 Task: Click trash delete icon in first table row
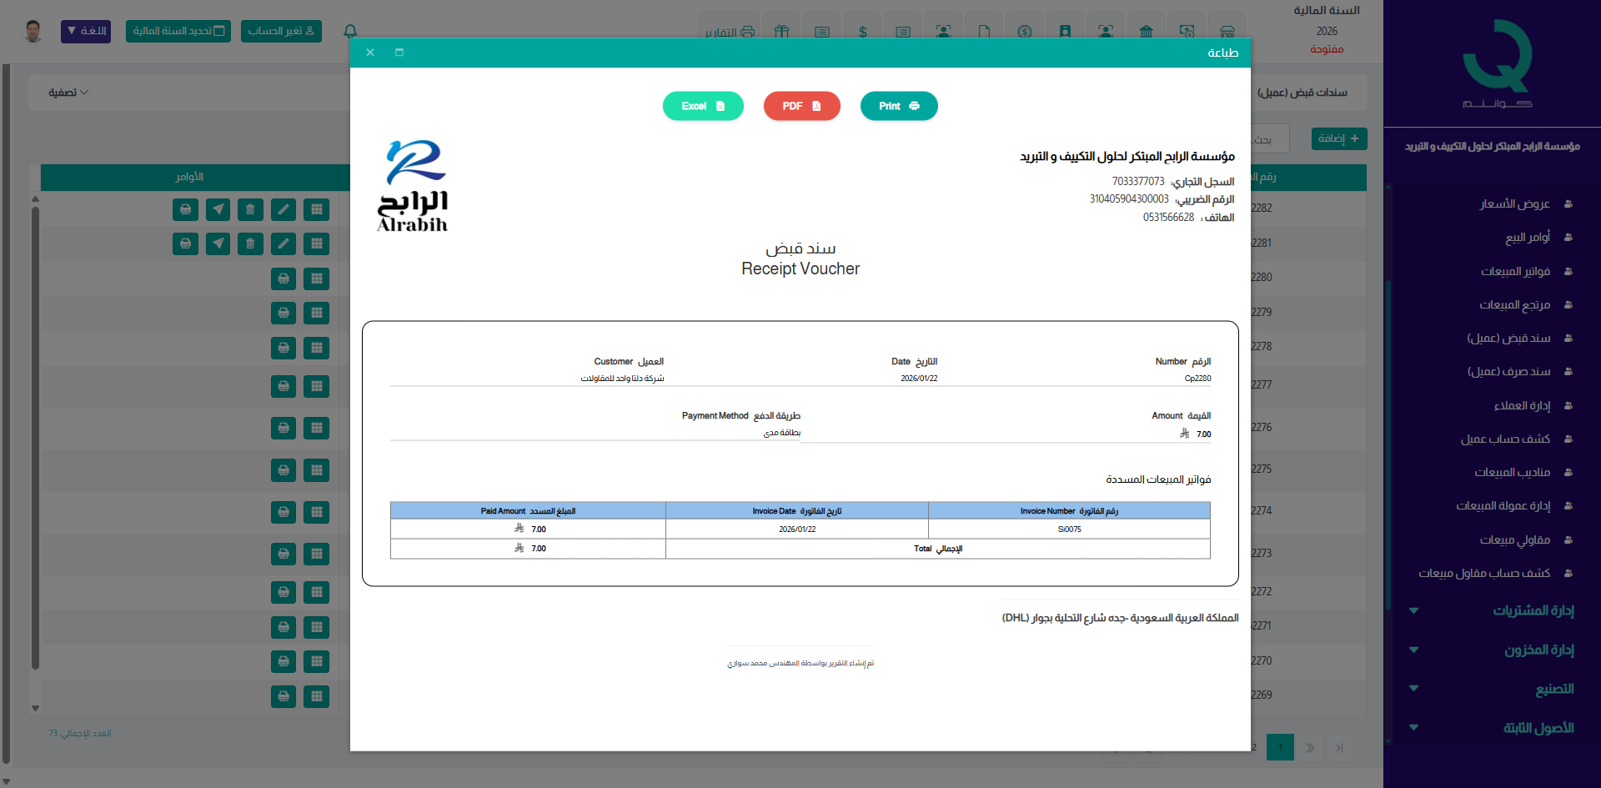[250, 209]
